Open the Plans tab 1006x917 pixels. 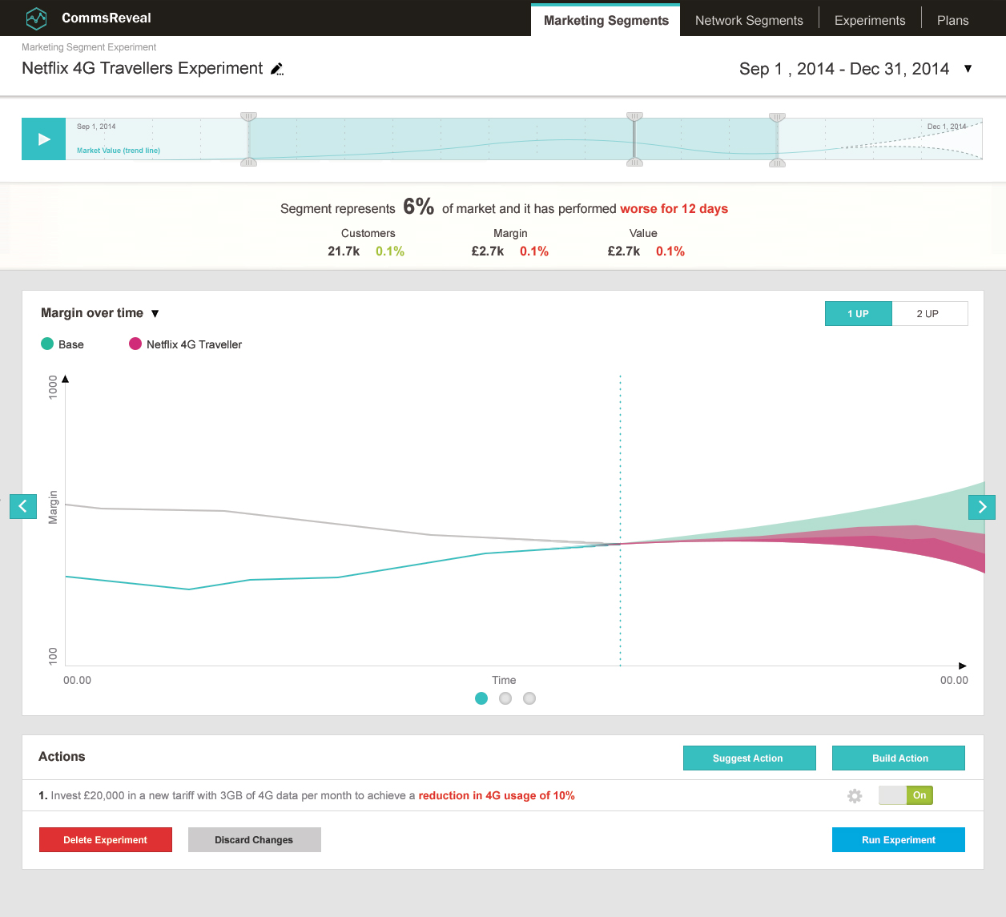click(x=953, y=20)
